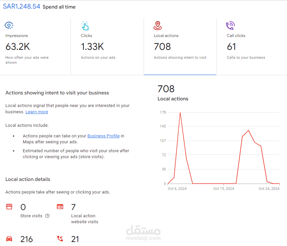Click the Oct 24, 2024 axis label

(x=269, y=189)
